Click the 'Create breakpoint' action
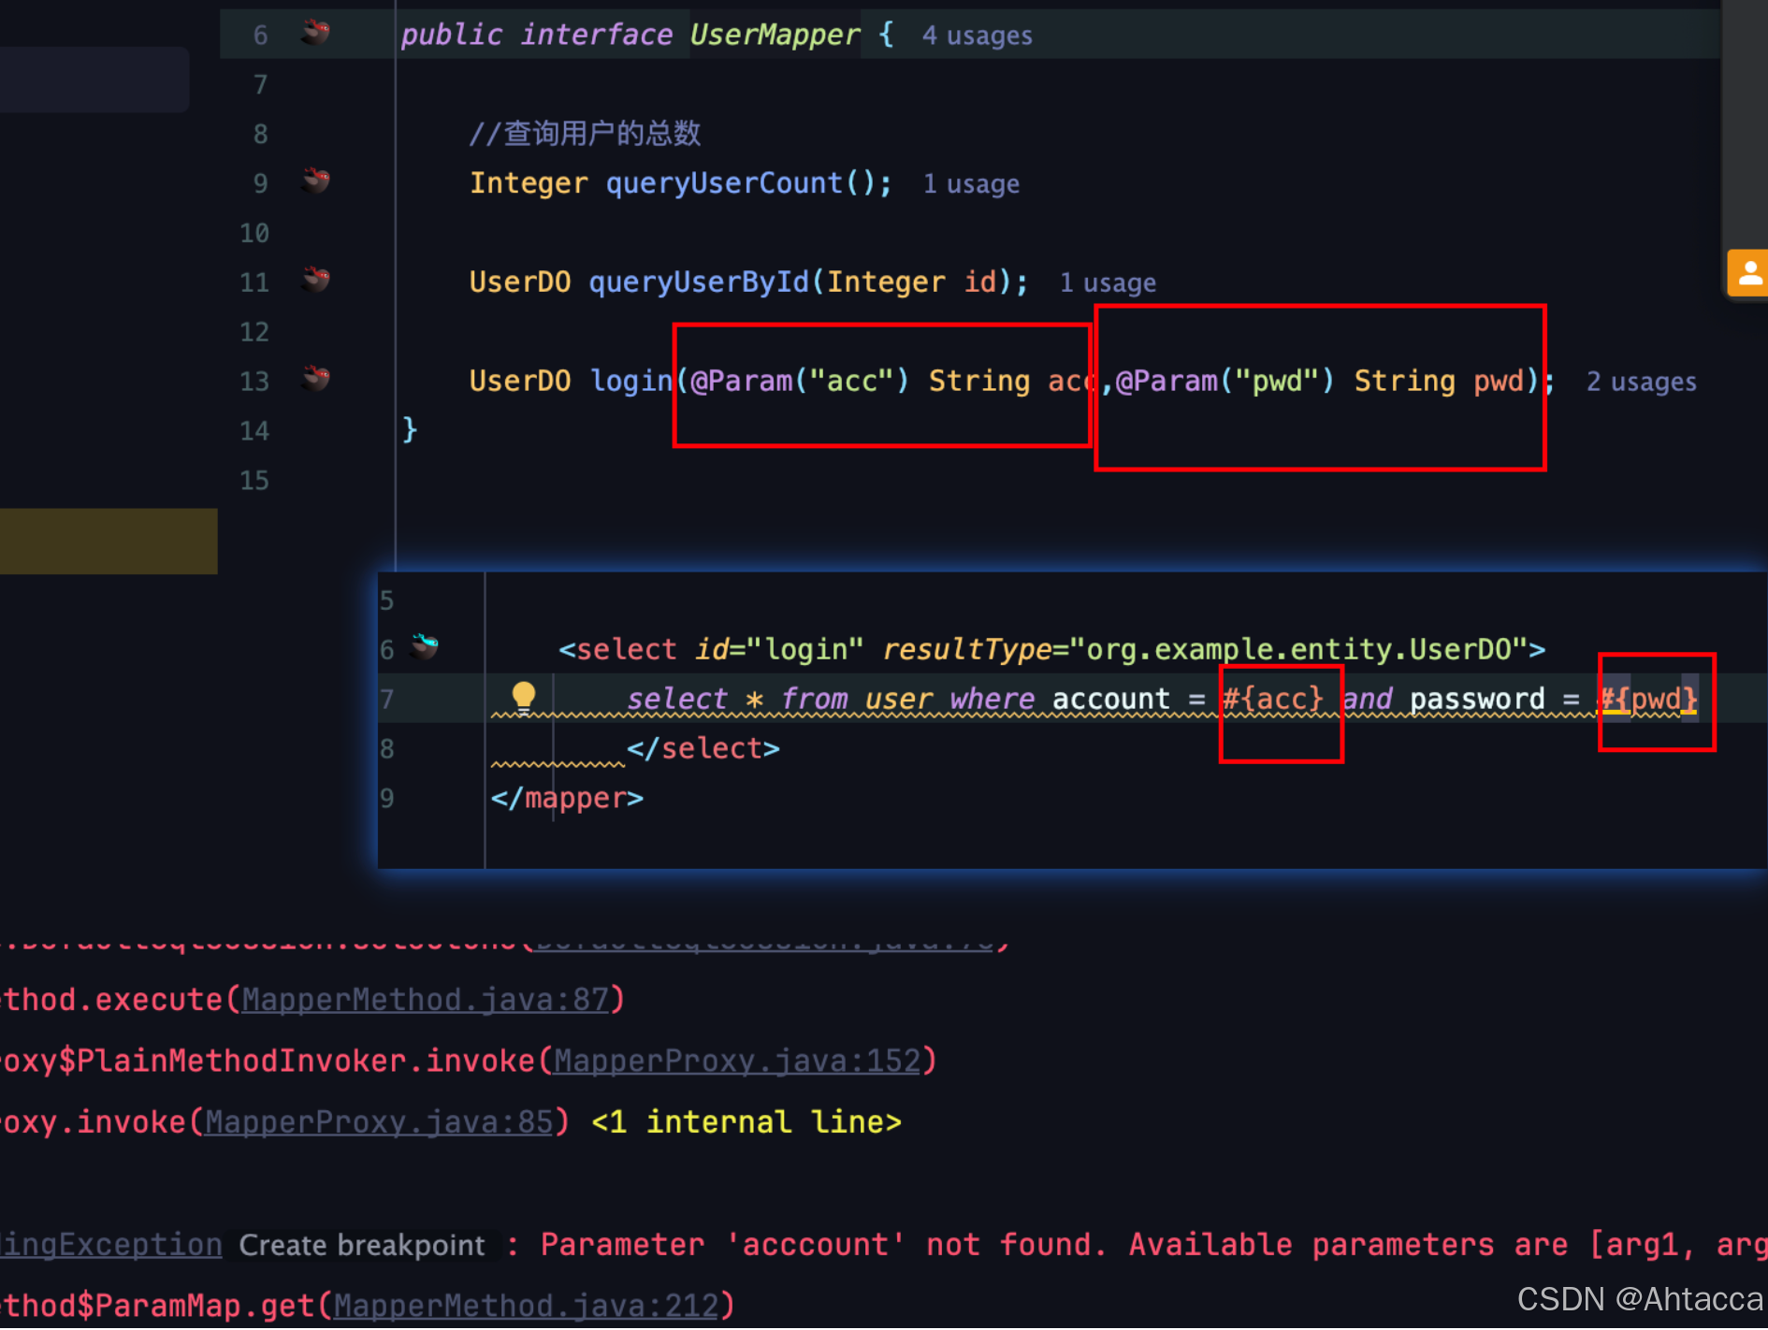Screen dimensions: 1768x1330 [362, 1246]
